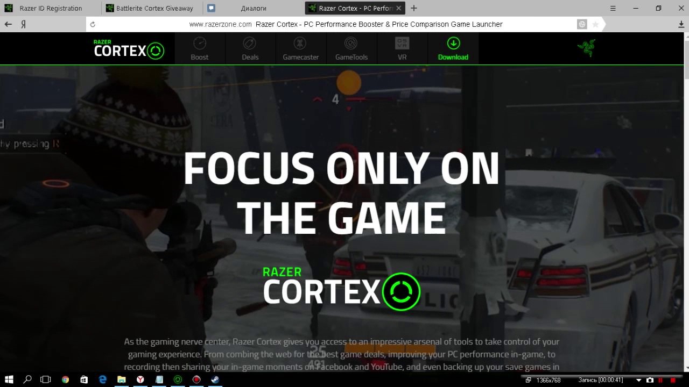Bookmark the page with the star icon
This screenshot has height=387, width=689.
595,24
